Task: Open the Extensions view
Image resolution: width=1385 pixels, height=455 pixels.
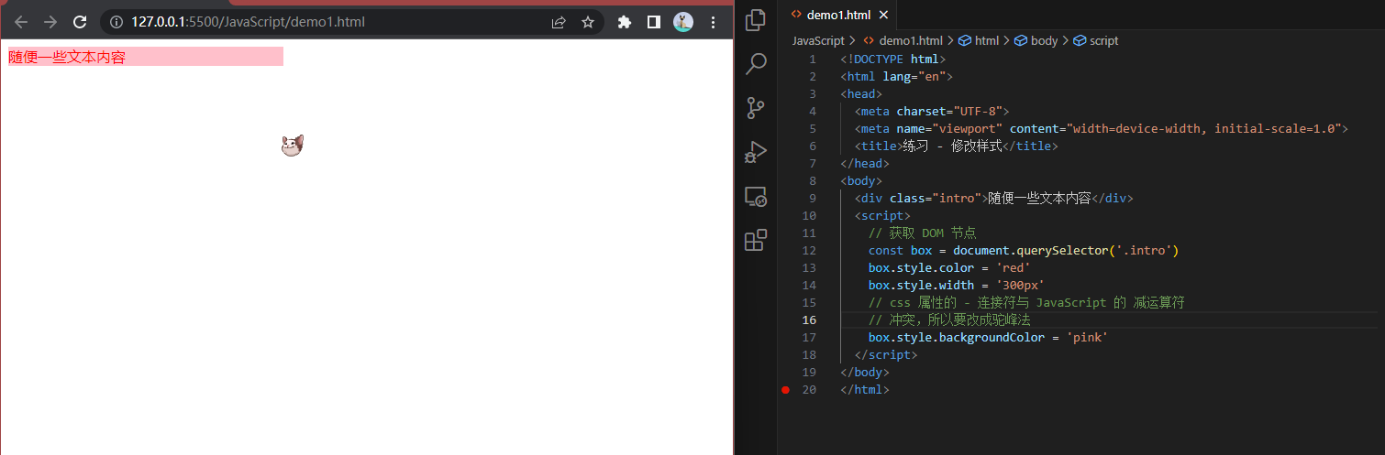Action: [x=756, y=240]
